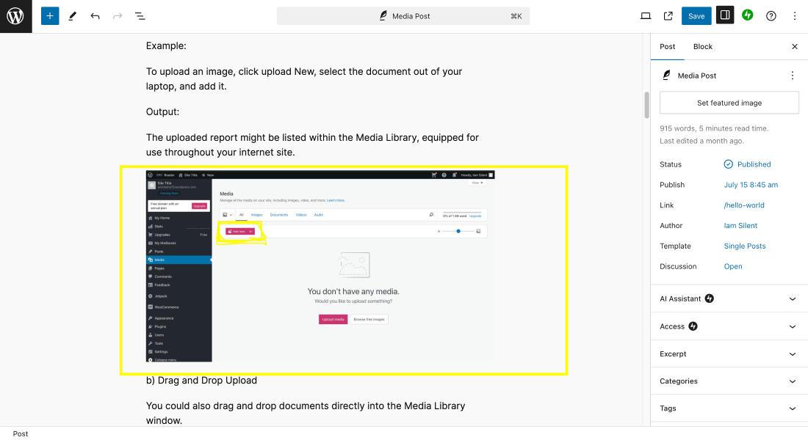Undo the last change
The image size is (808, 440).
[95, 16]
